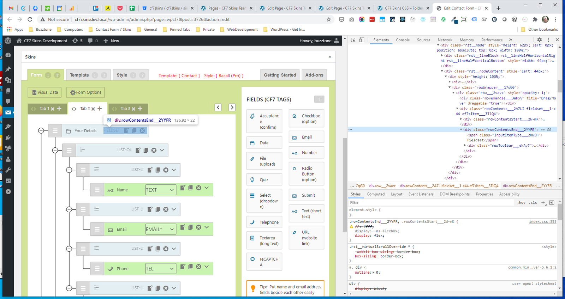This screenshot has width=565, height=299.
Task: Click the Form Options button
Action: coord(85,92)
